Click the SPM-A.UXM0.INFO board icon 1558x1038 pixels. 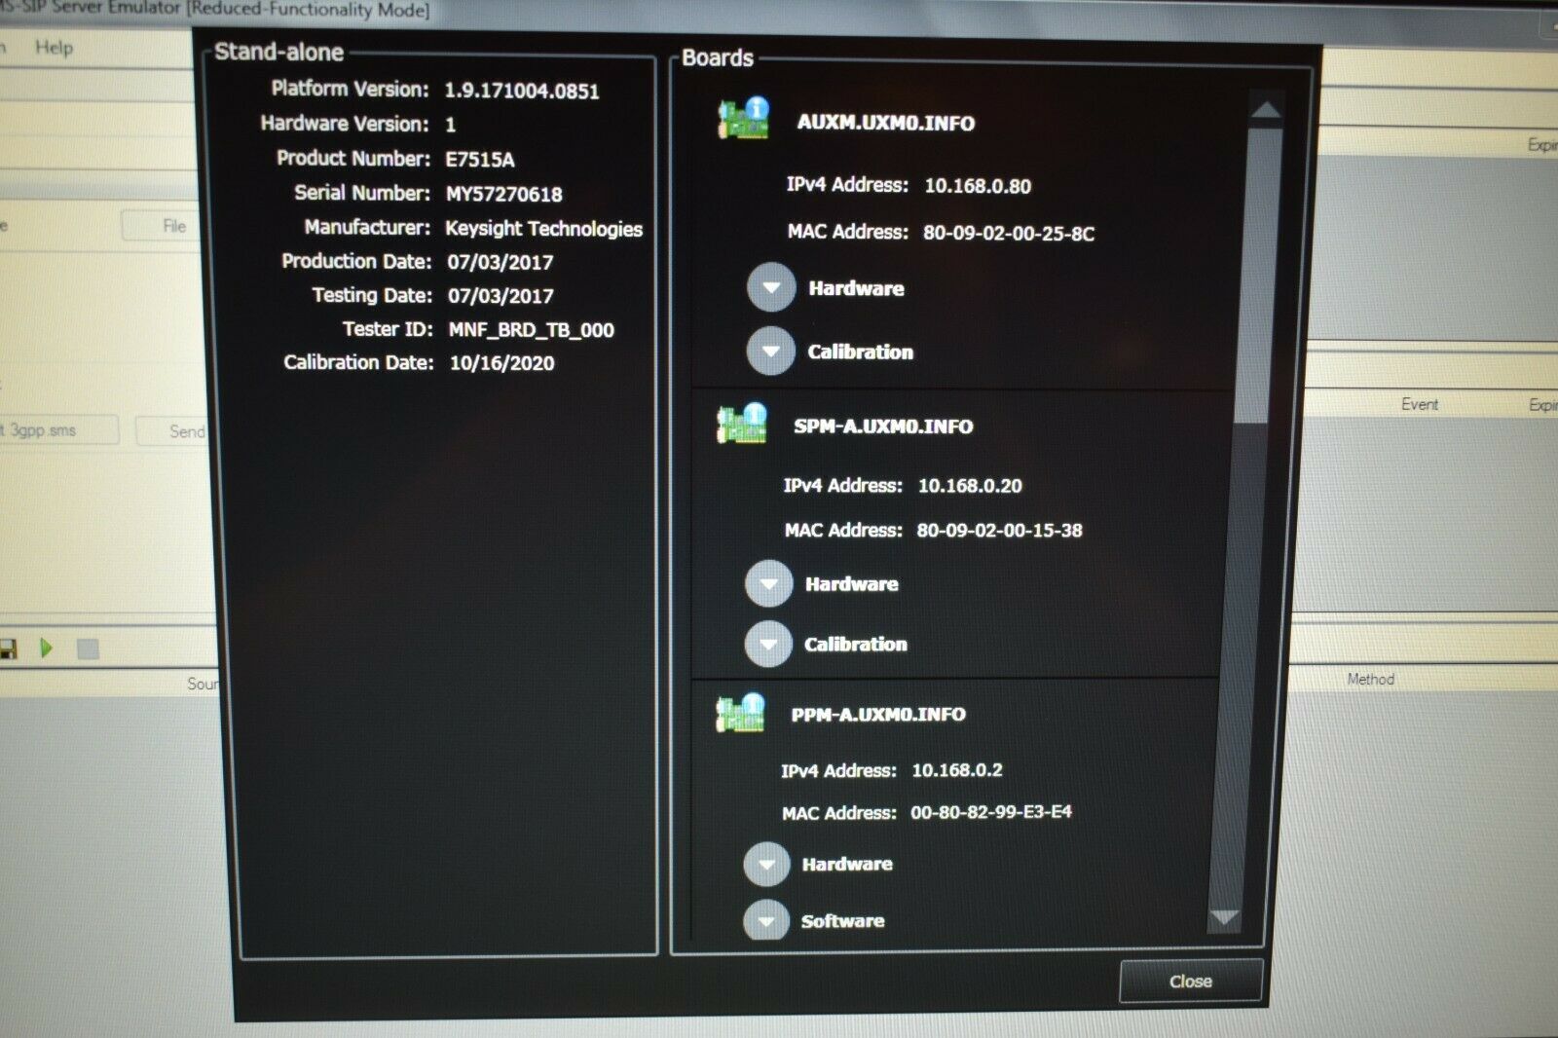[x=742, y=424]
